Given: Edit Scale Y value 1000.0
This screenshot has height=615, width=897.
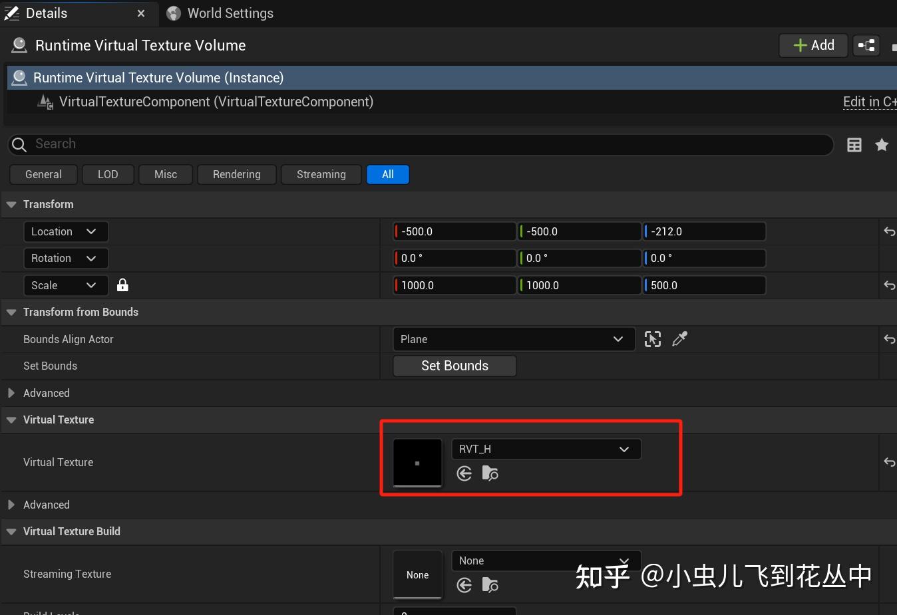Looking at the screenshot, I should click(x=580, y=285).
